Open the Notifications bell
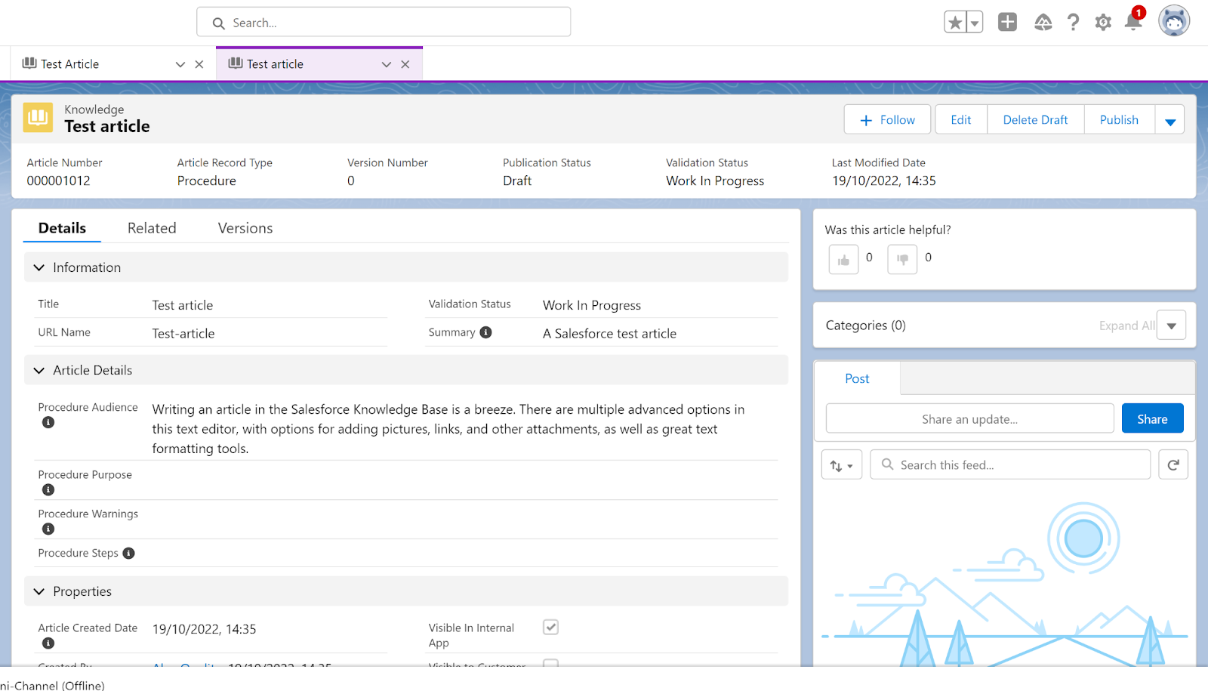The image size is (1208, 691). (x=1133, y=21)
